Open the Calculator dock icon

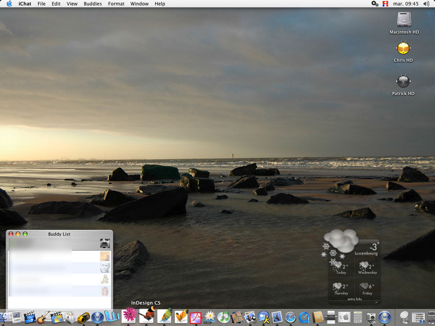click(358, 317)
